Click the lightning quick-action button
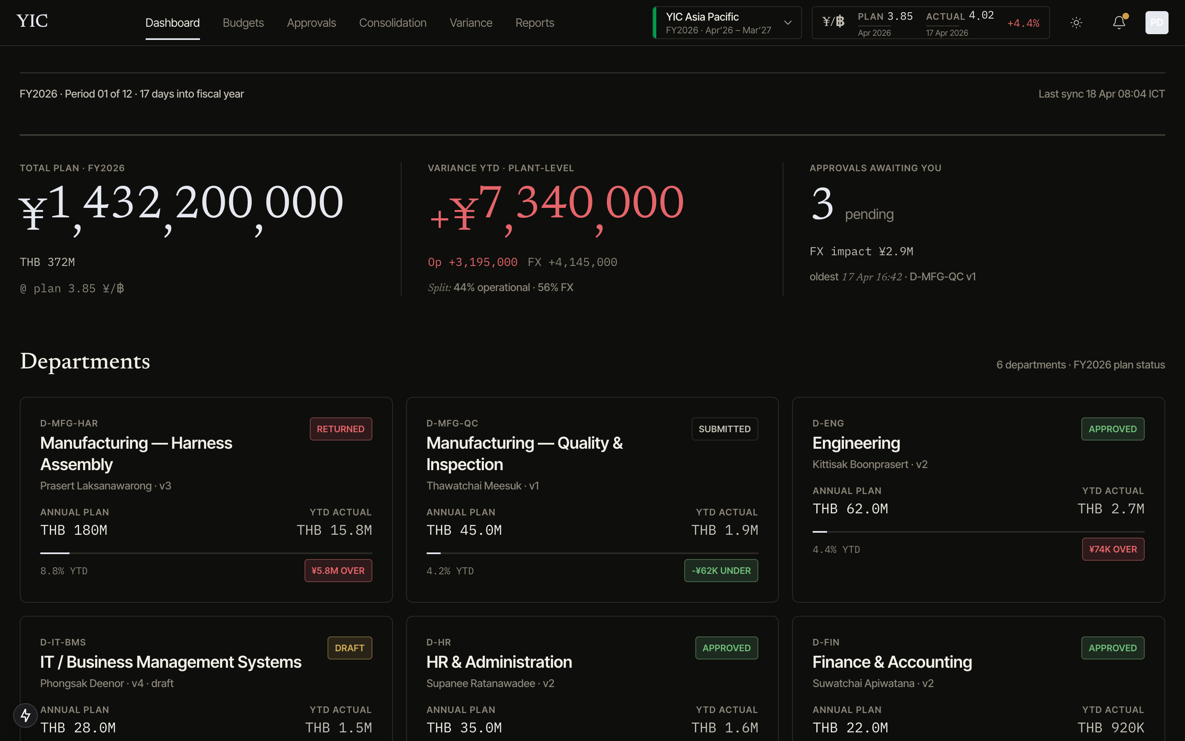The image size is (1185, 741). pyautogui.click(x=26, y=715)
